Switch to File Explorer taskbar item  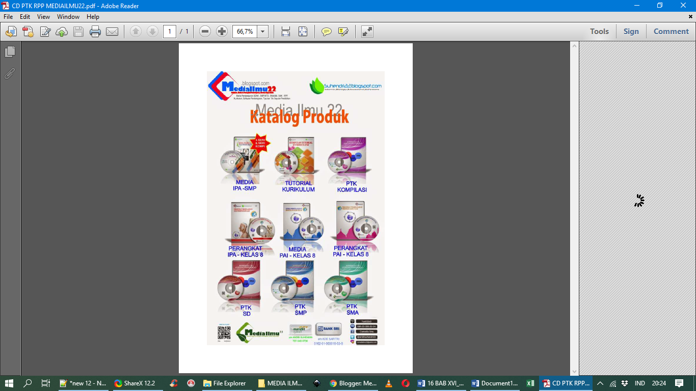(x=225, y=383)
